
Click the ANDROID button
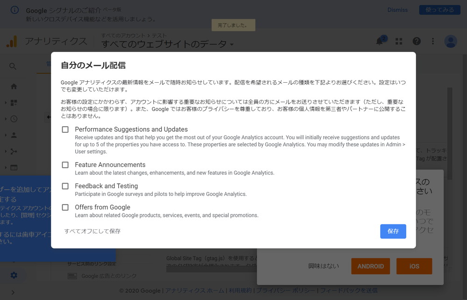coord(370,266)
